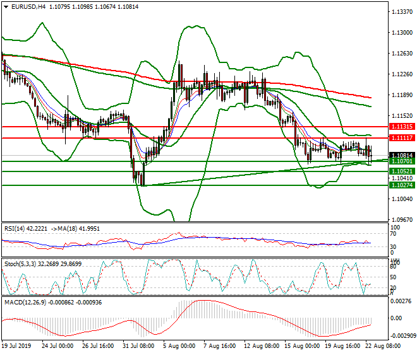Click the RSI scale value 70
This screenshot has width=417, height=353.
pyautogui.click(x=394, y=234)
